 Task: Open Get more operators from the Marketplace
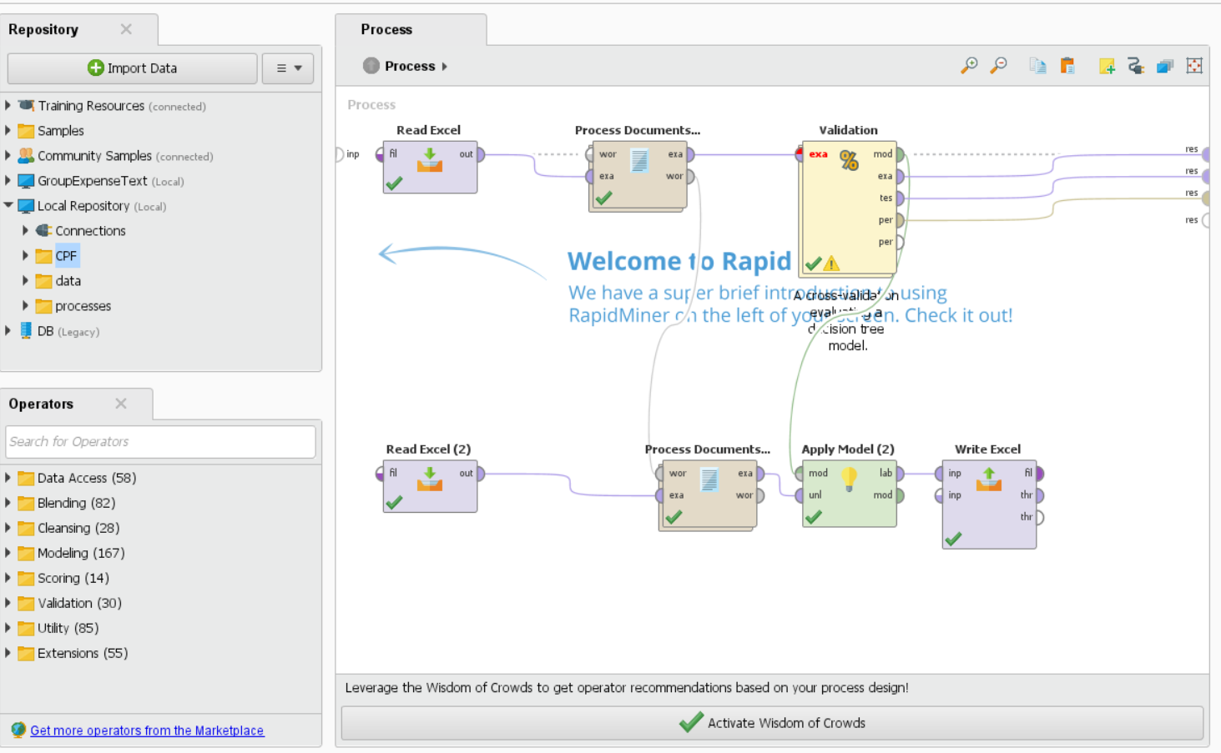(147, 730)
